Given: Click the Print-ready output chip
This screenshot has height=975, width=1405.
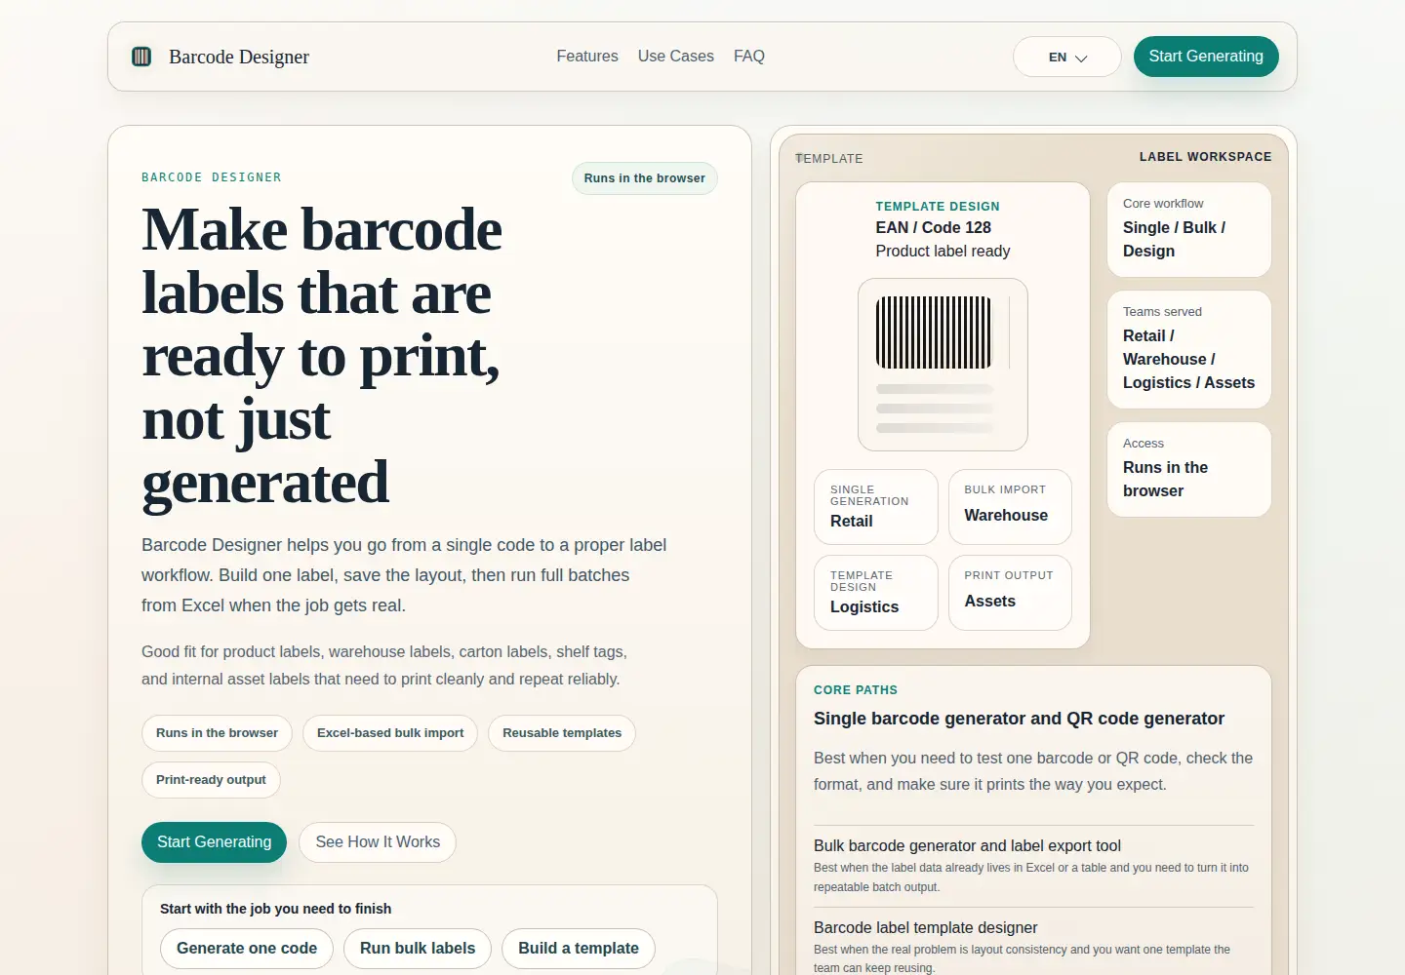Looking at the screenshot, I should coord(211,780).
